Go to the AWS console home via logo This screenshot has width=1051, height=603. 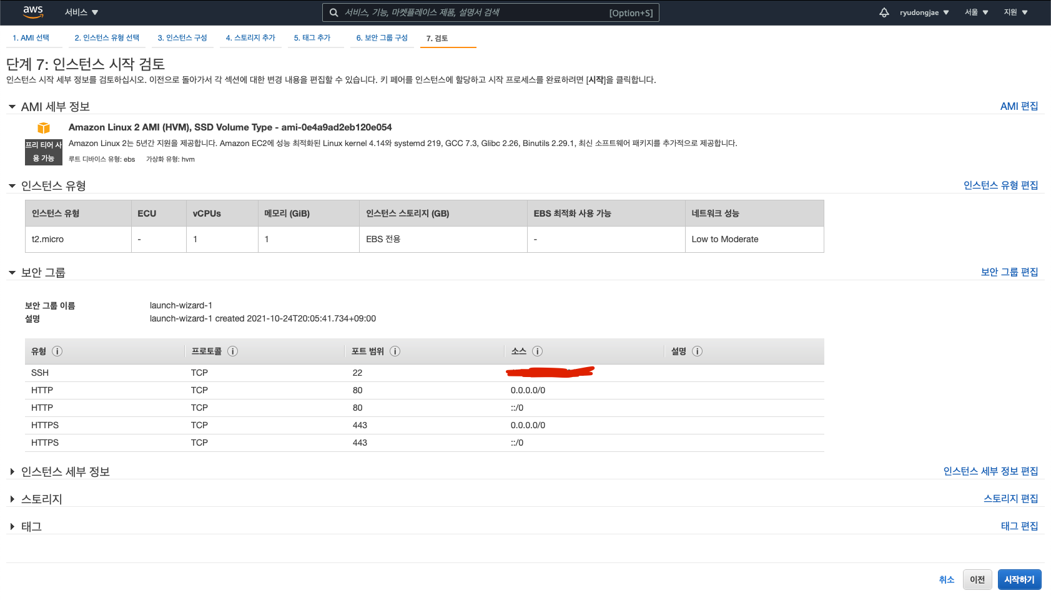point(33,12)
